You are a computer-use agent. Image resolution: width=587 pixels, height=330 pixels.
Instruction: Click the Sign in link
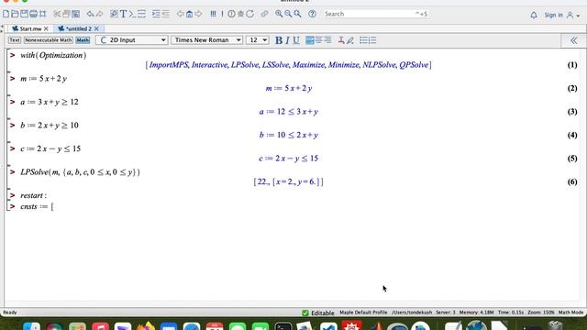click(553, 15)
